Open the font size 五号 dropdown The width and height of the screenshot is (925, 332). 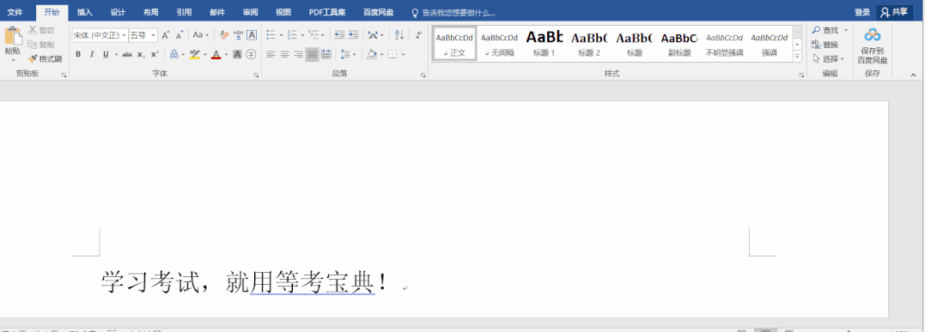coord(154,35)
